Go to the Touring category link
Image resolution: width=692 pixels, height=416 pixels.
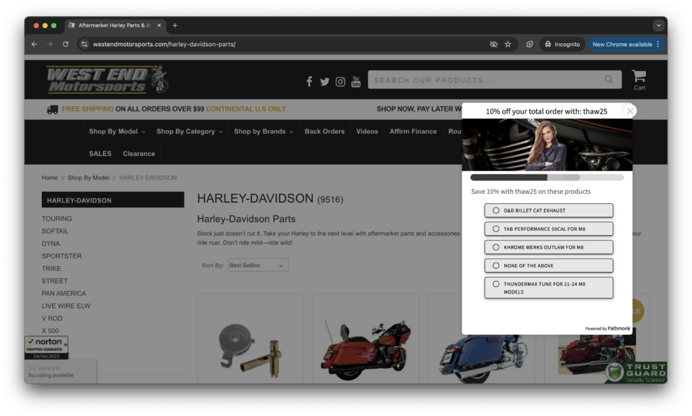[x=57, y=219]
